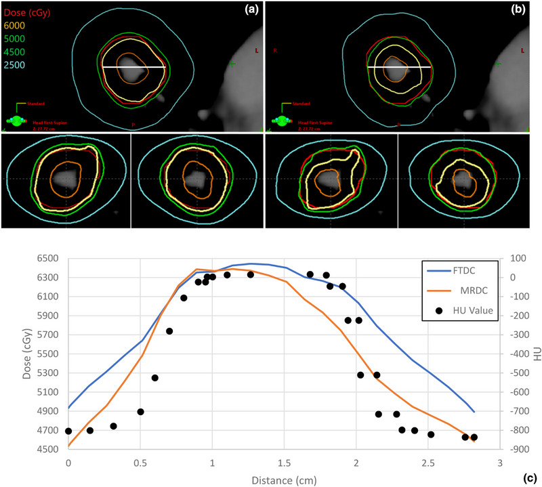Image resolution: width=542 pixels, height=487 pixels.
Task: Click the orange MRDC line sample in the chart legend
Action: 439,291
